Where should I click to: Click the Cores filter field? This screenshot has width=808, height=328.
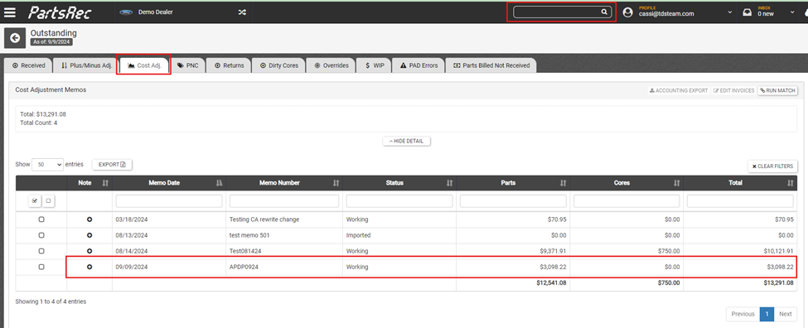pos(627,200)
